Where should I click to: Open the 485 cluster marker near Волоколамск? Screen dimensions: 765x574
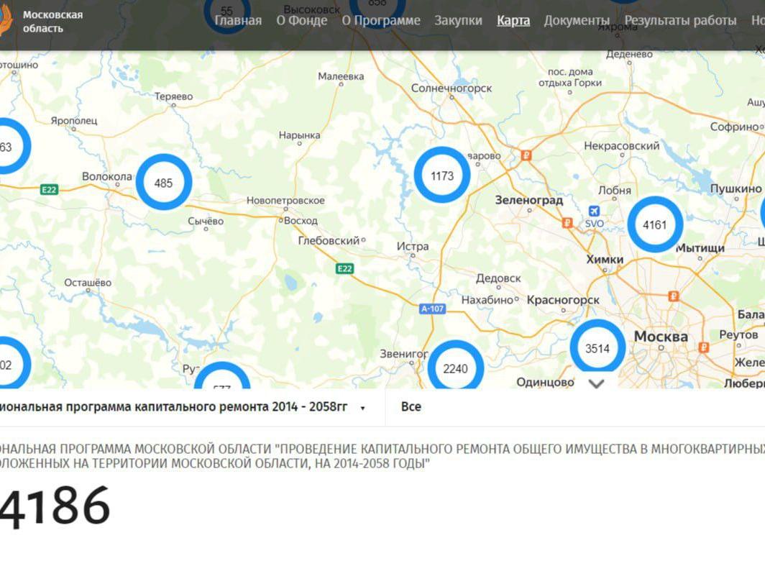coord(163,183)
